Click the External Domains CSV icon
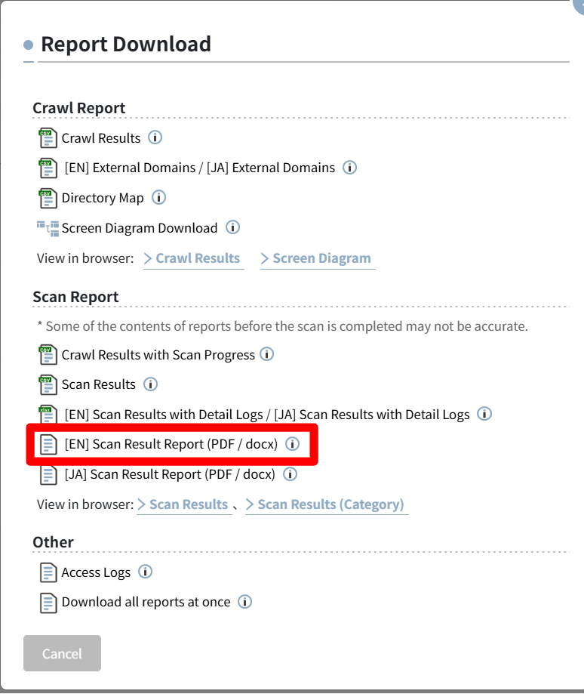Screen dimensions: 584x694 point(48,168)
